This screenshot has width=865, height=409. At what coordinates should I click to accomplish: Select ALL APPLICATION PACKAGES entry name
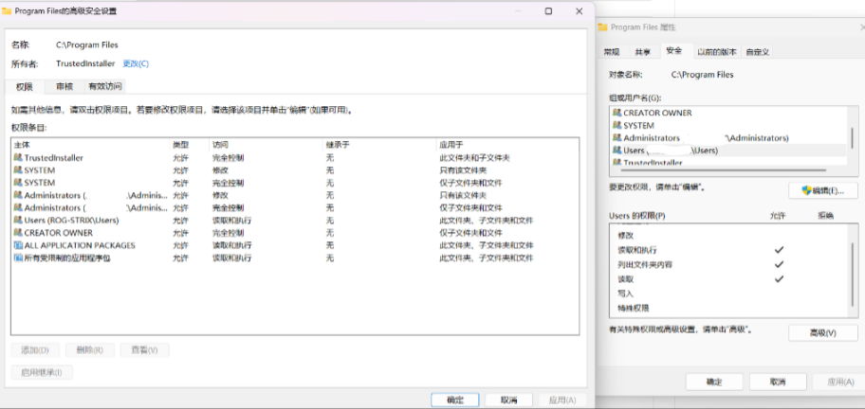pos(80,245)
